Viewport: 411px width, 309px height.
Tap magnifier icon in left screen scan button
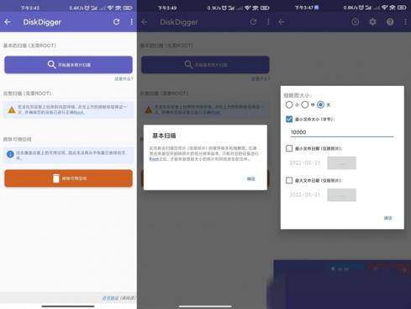click(51, 65)
